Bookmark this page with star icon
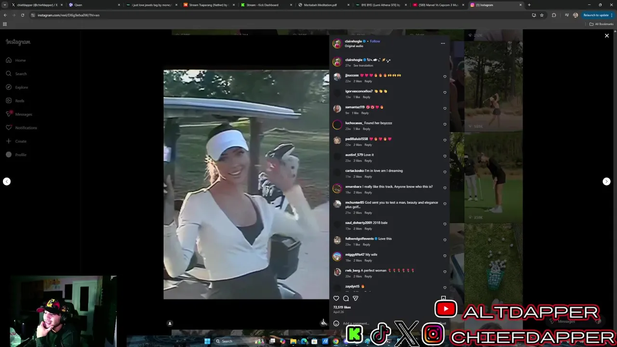Viewport: 617px width, 347px height. click(x=541, y=15)
